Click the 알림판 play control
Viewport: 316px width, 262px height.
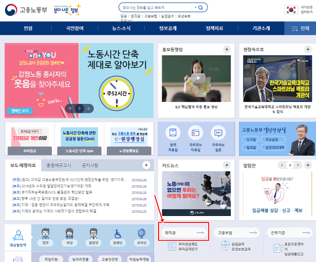[290, 165]
